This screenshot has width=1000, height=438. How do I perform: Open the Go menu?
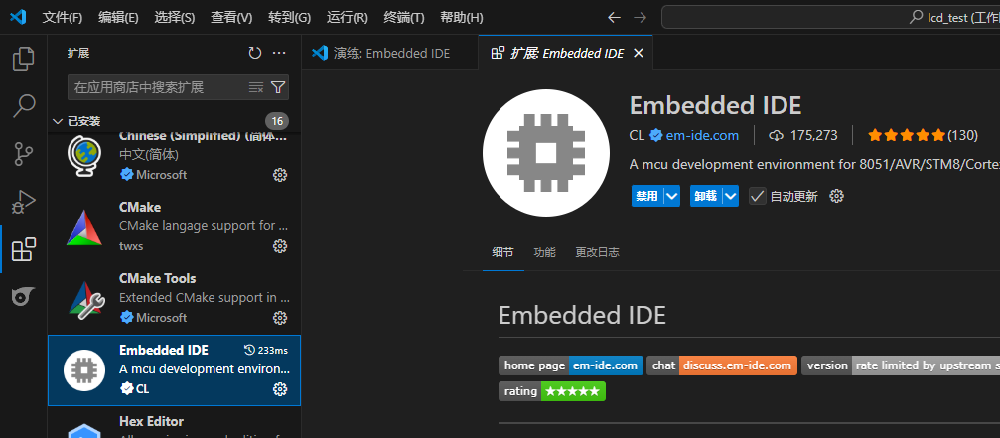point(290,17)
